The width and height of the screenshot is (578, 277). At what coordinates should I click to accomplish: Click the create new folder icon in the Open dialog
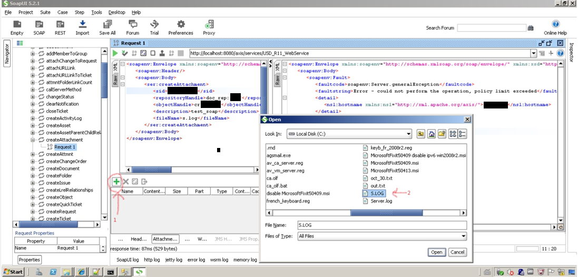(x=442, y=134)
